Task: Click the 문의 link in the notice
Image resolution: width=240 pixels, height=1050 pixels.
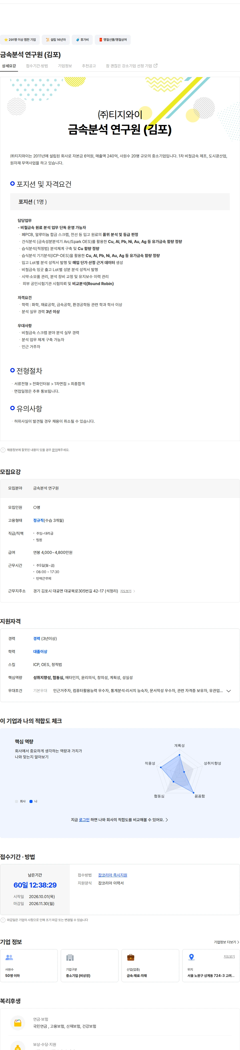Action: [54, 450]
